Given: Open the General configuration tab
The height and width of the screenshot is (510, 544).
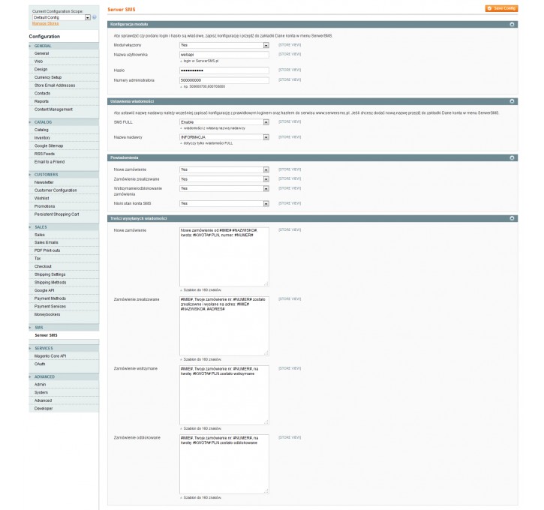Looking at the screenshot, I should pos(64,53).
